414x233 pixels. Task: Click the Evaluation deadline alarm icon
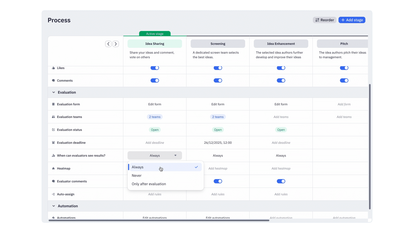pyautogui.click(x=53, y=143)
